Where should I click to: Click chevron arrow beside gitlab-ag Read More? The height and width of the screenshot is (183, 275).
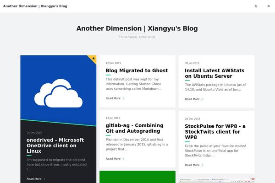click(x=123, y=159)
